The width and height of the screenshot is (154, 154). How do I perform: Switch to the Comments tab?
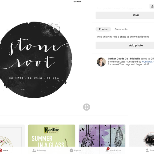click(121, 29)
